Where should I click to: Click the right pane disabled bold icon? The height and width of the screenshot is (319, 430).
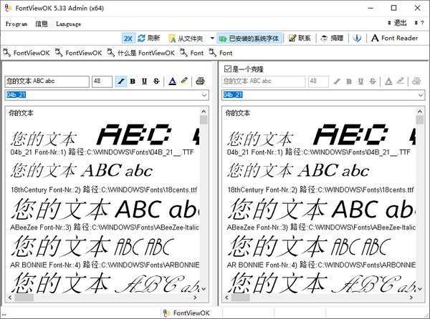pos(349,82)
